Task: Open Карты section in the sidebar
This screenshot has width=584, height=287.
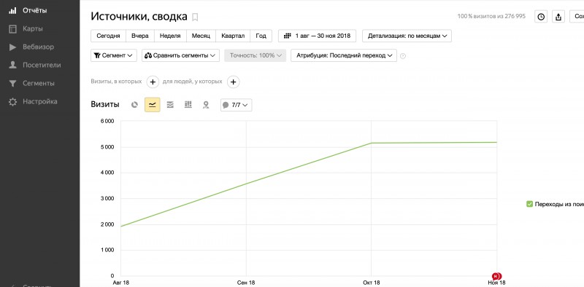Action: click(32, 28)
